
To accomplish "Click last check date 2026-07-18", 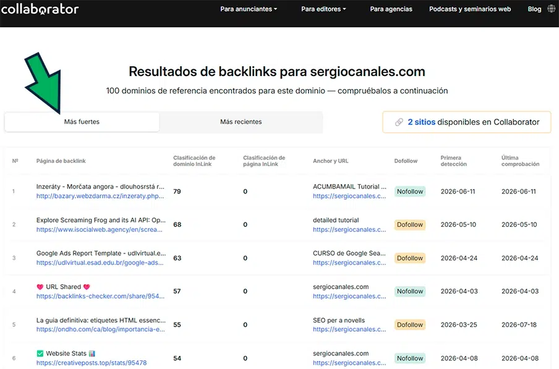I will coord(519,324).
